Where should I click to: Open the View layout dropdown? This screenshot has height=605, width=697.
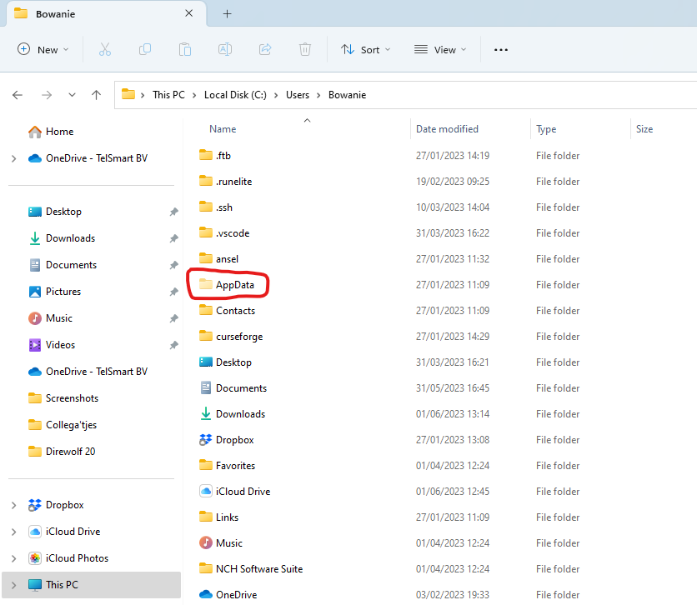pyautogui.click(x=440, y=50)
